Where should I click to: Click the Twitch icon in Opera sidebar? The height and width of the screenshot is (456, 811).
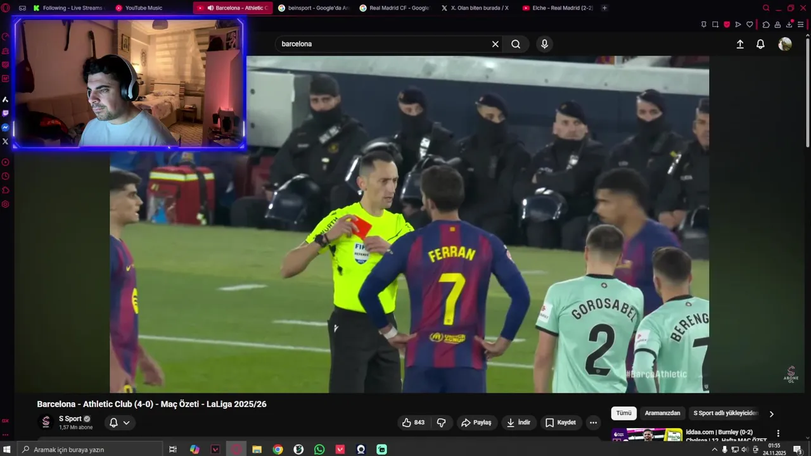[6, 113]
